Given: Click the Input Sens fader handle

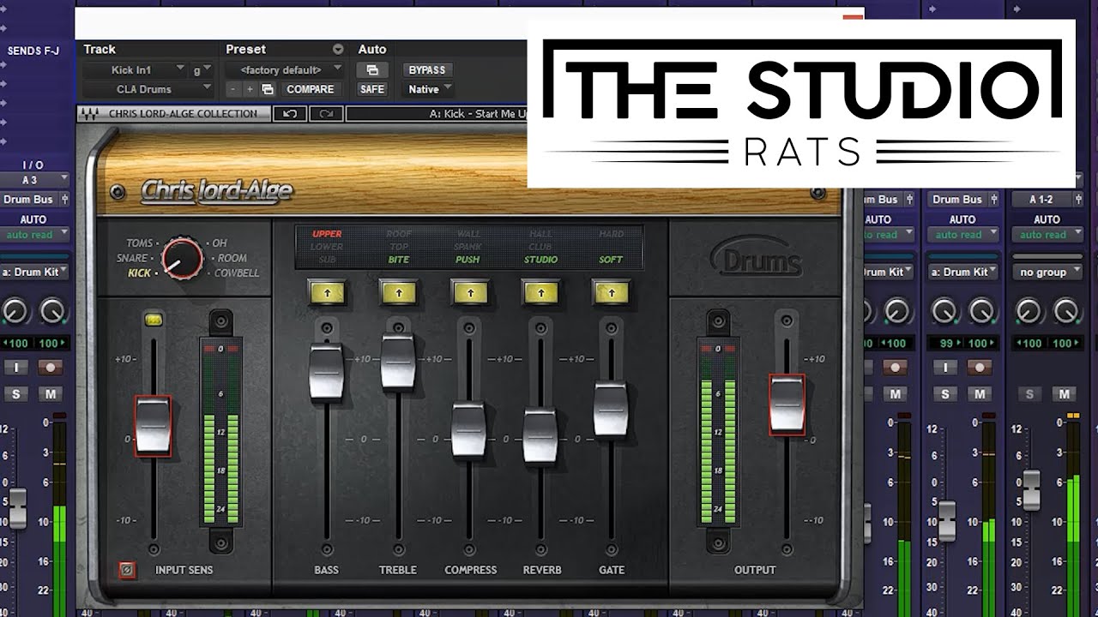Looking at the screenshot, I should 153,426.
